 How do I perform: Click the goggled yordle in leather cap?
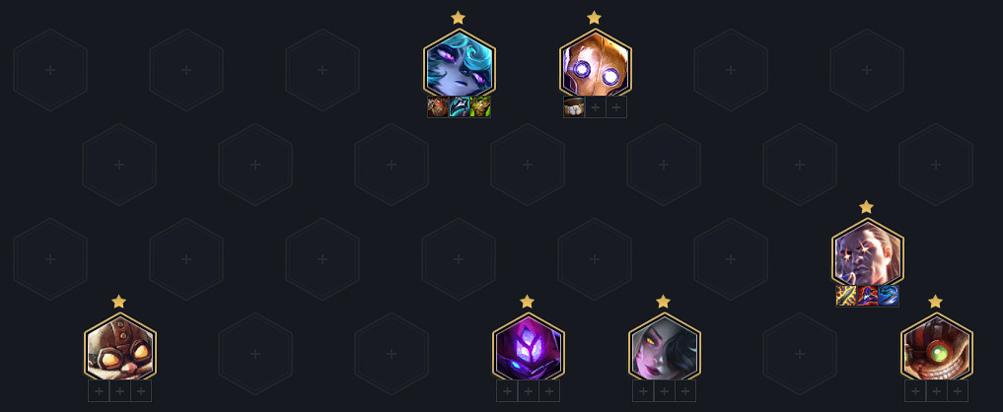[119, 347]
